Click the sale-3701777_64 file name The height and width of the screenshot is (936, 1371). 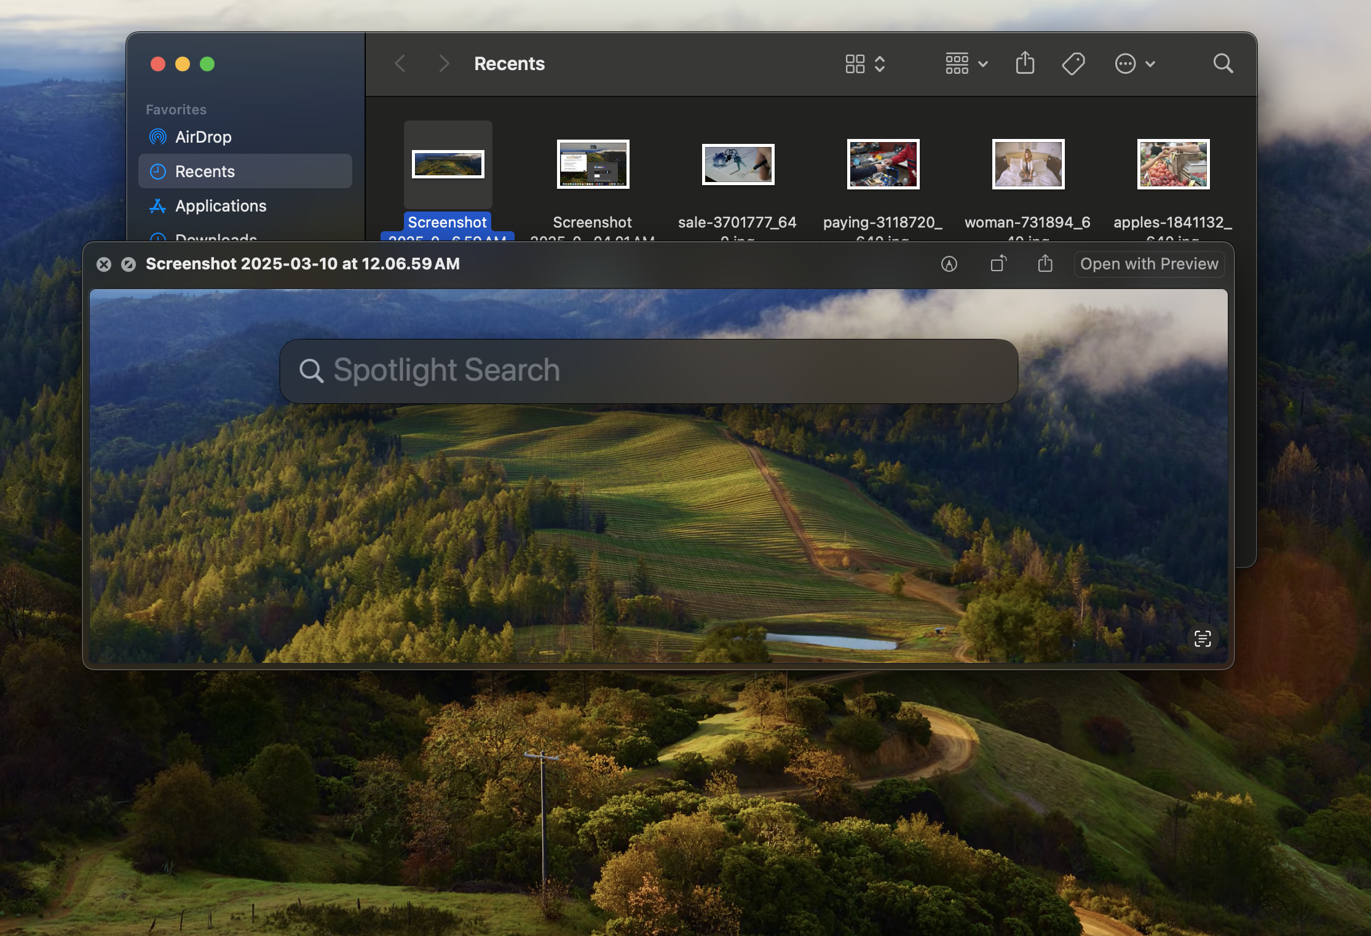tap(737, 222)
